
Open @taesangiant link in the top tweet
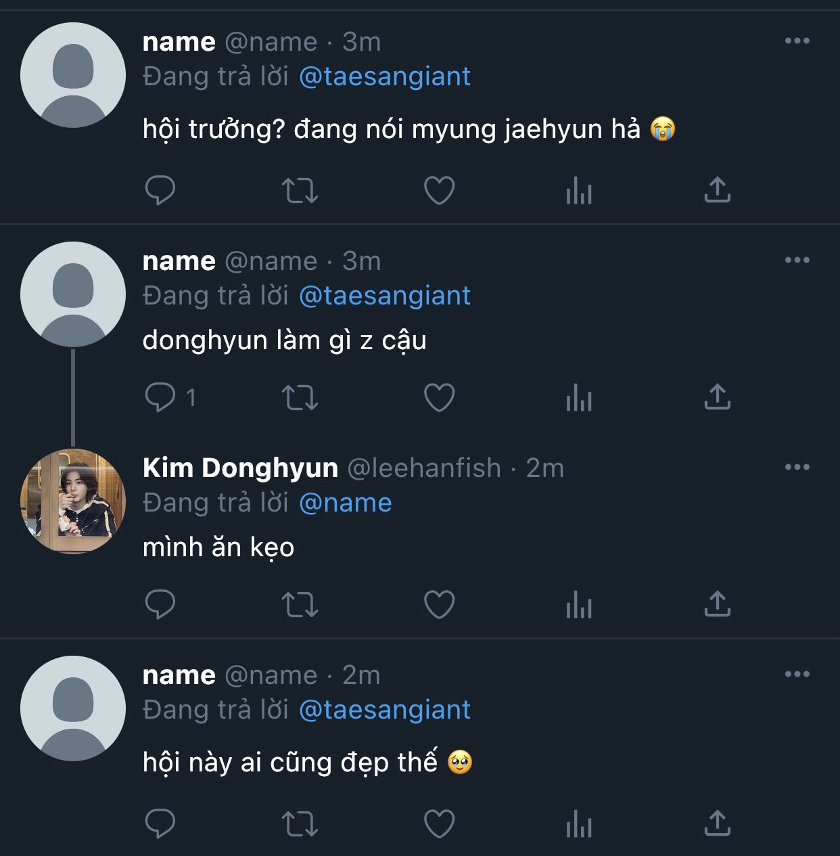click(x=384, y=76)
